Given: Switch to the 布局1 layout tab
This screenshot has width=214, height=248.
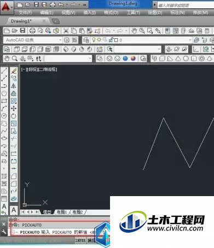Looking at the screenshot, I should click(x=62, y=212).
